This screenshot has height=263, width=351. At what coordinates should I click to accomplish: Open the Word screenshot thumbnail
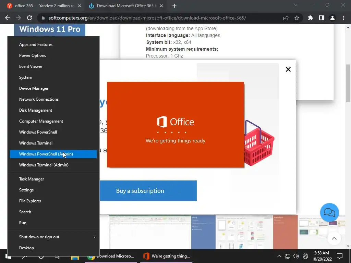pos(232,232)
